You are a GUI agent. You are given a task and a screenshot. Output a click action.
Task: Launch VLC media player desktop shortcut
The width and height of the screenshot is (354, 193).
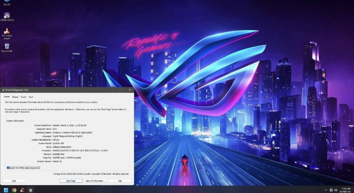7,34
